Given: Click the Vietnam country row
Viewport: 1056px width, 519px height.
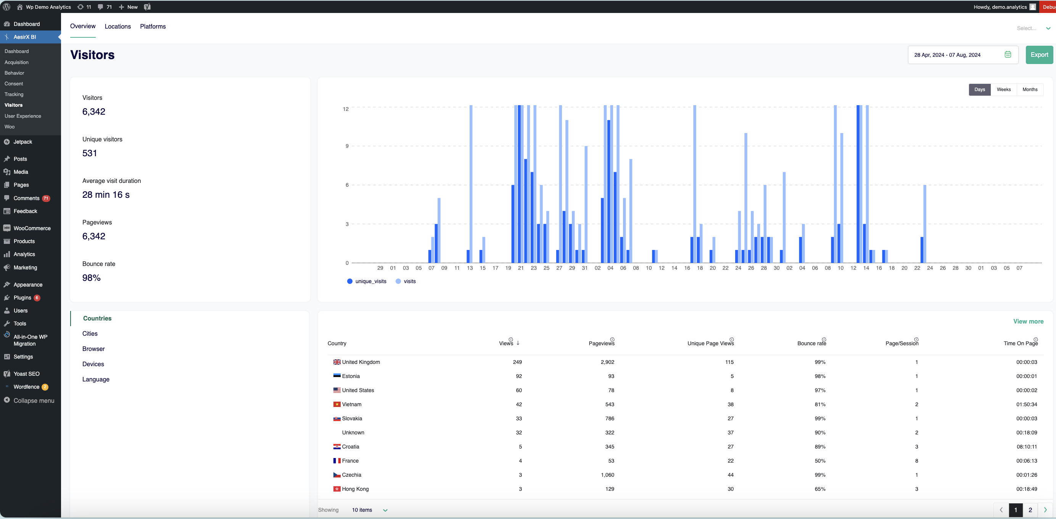Looking at the screenshot, I should pyautogui.click(x=686, y=404).
